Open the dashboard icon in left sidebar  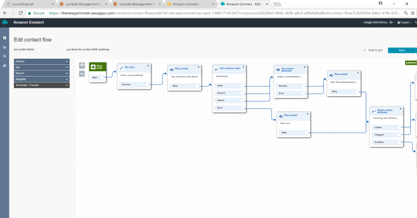click(x=4, y=38)
